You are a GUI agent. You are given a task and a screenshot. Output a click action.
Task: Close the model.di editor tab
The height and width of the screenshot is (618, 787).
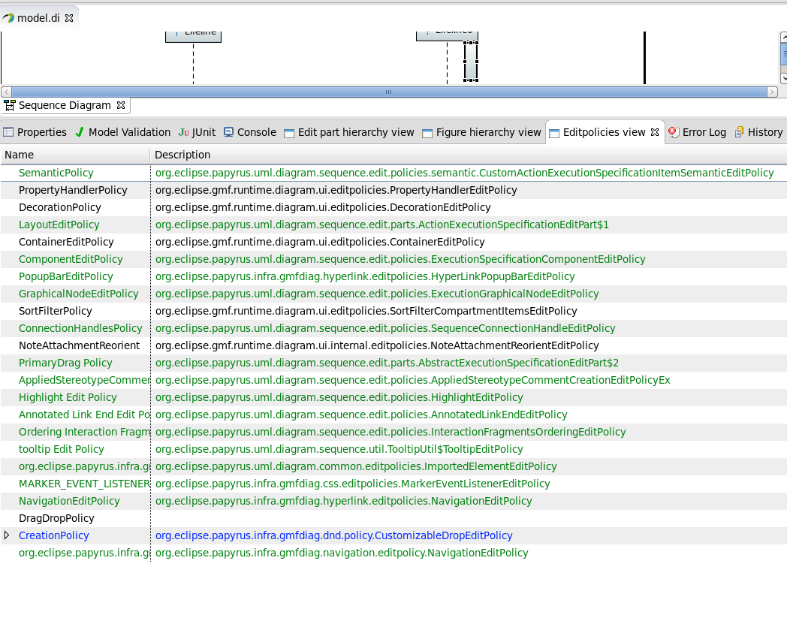tap(69, 18)
